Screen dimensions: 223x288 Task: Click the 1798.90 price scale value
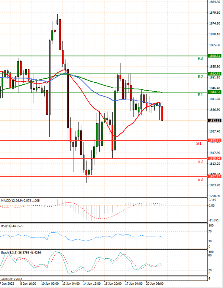click(x=215, y=196)
